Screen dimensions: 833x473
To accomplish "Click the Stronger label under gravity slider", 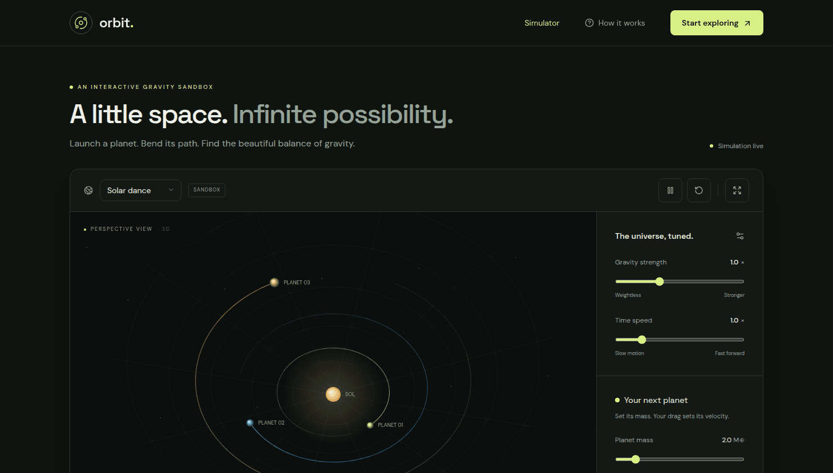I will 734,295.
